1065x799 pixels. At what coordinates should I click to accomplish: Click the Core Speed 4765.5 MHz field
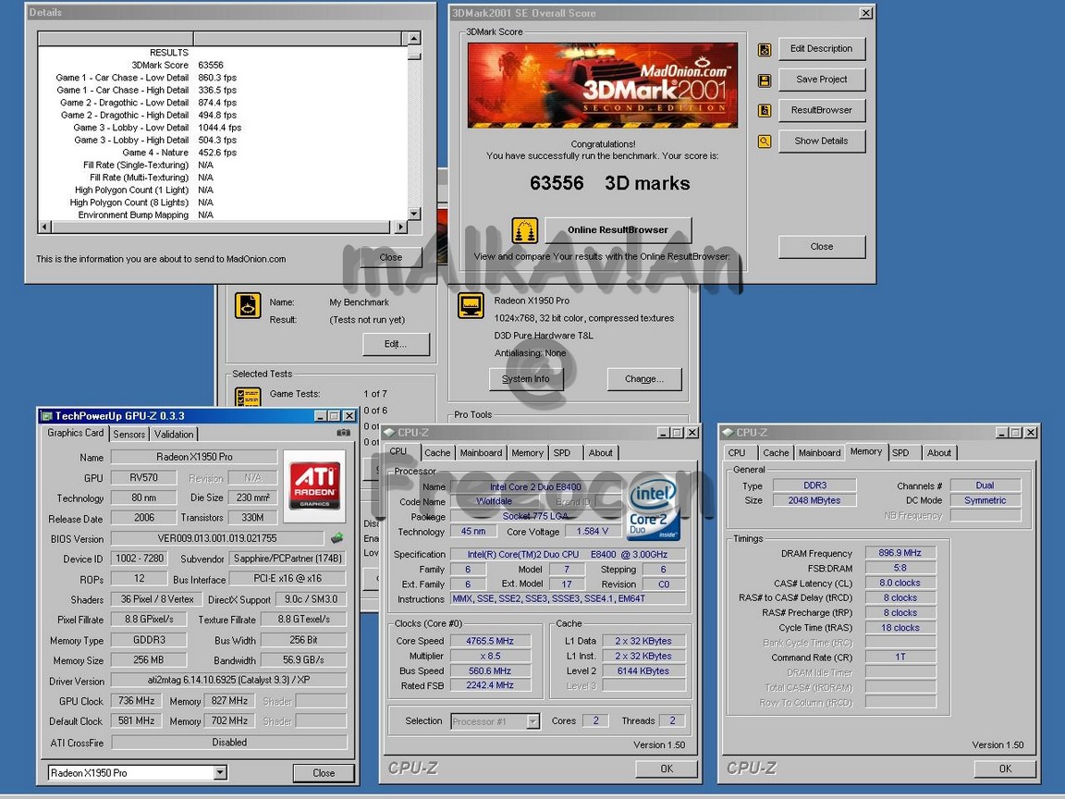[x=490, y=641]
